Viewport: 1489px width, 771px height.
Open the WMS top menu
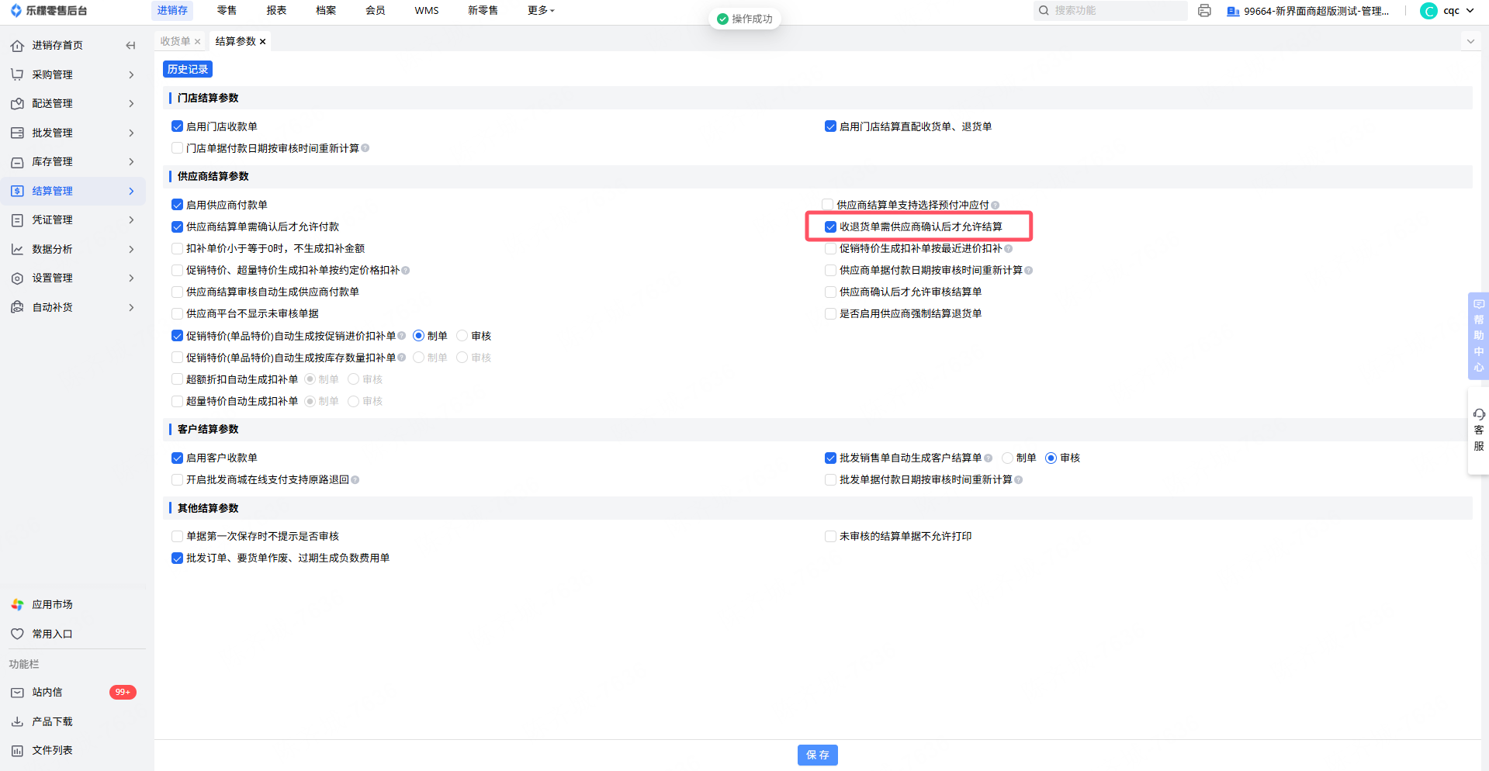pyautogui.click(x=427, y=11)
